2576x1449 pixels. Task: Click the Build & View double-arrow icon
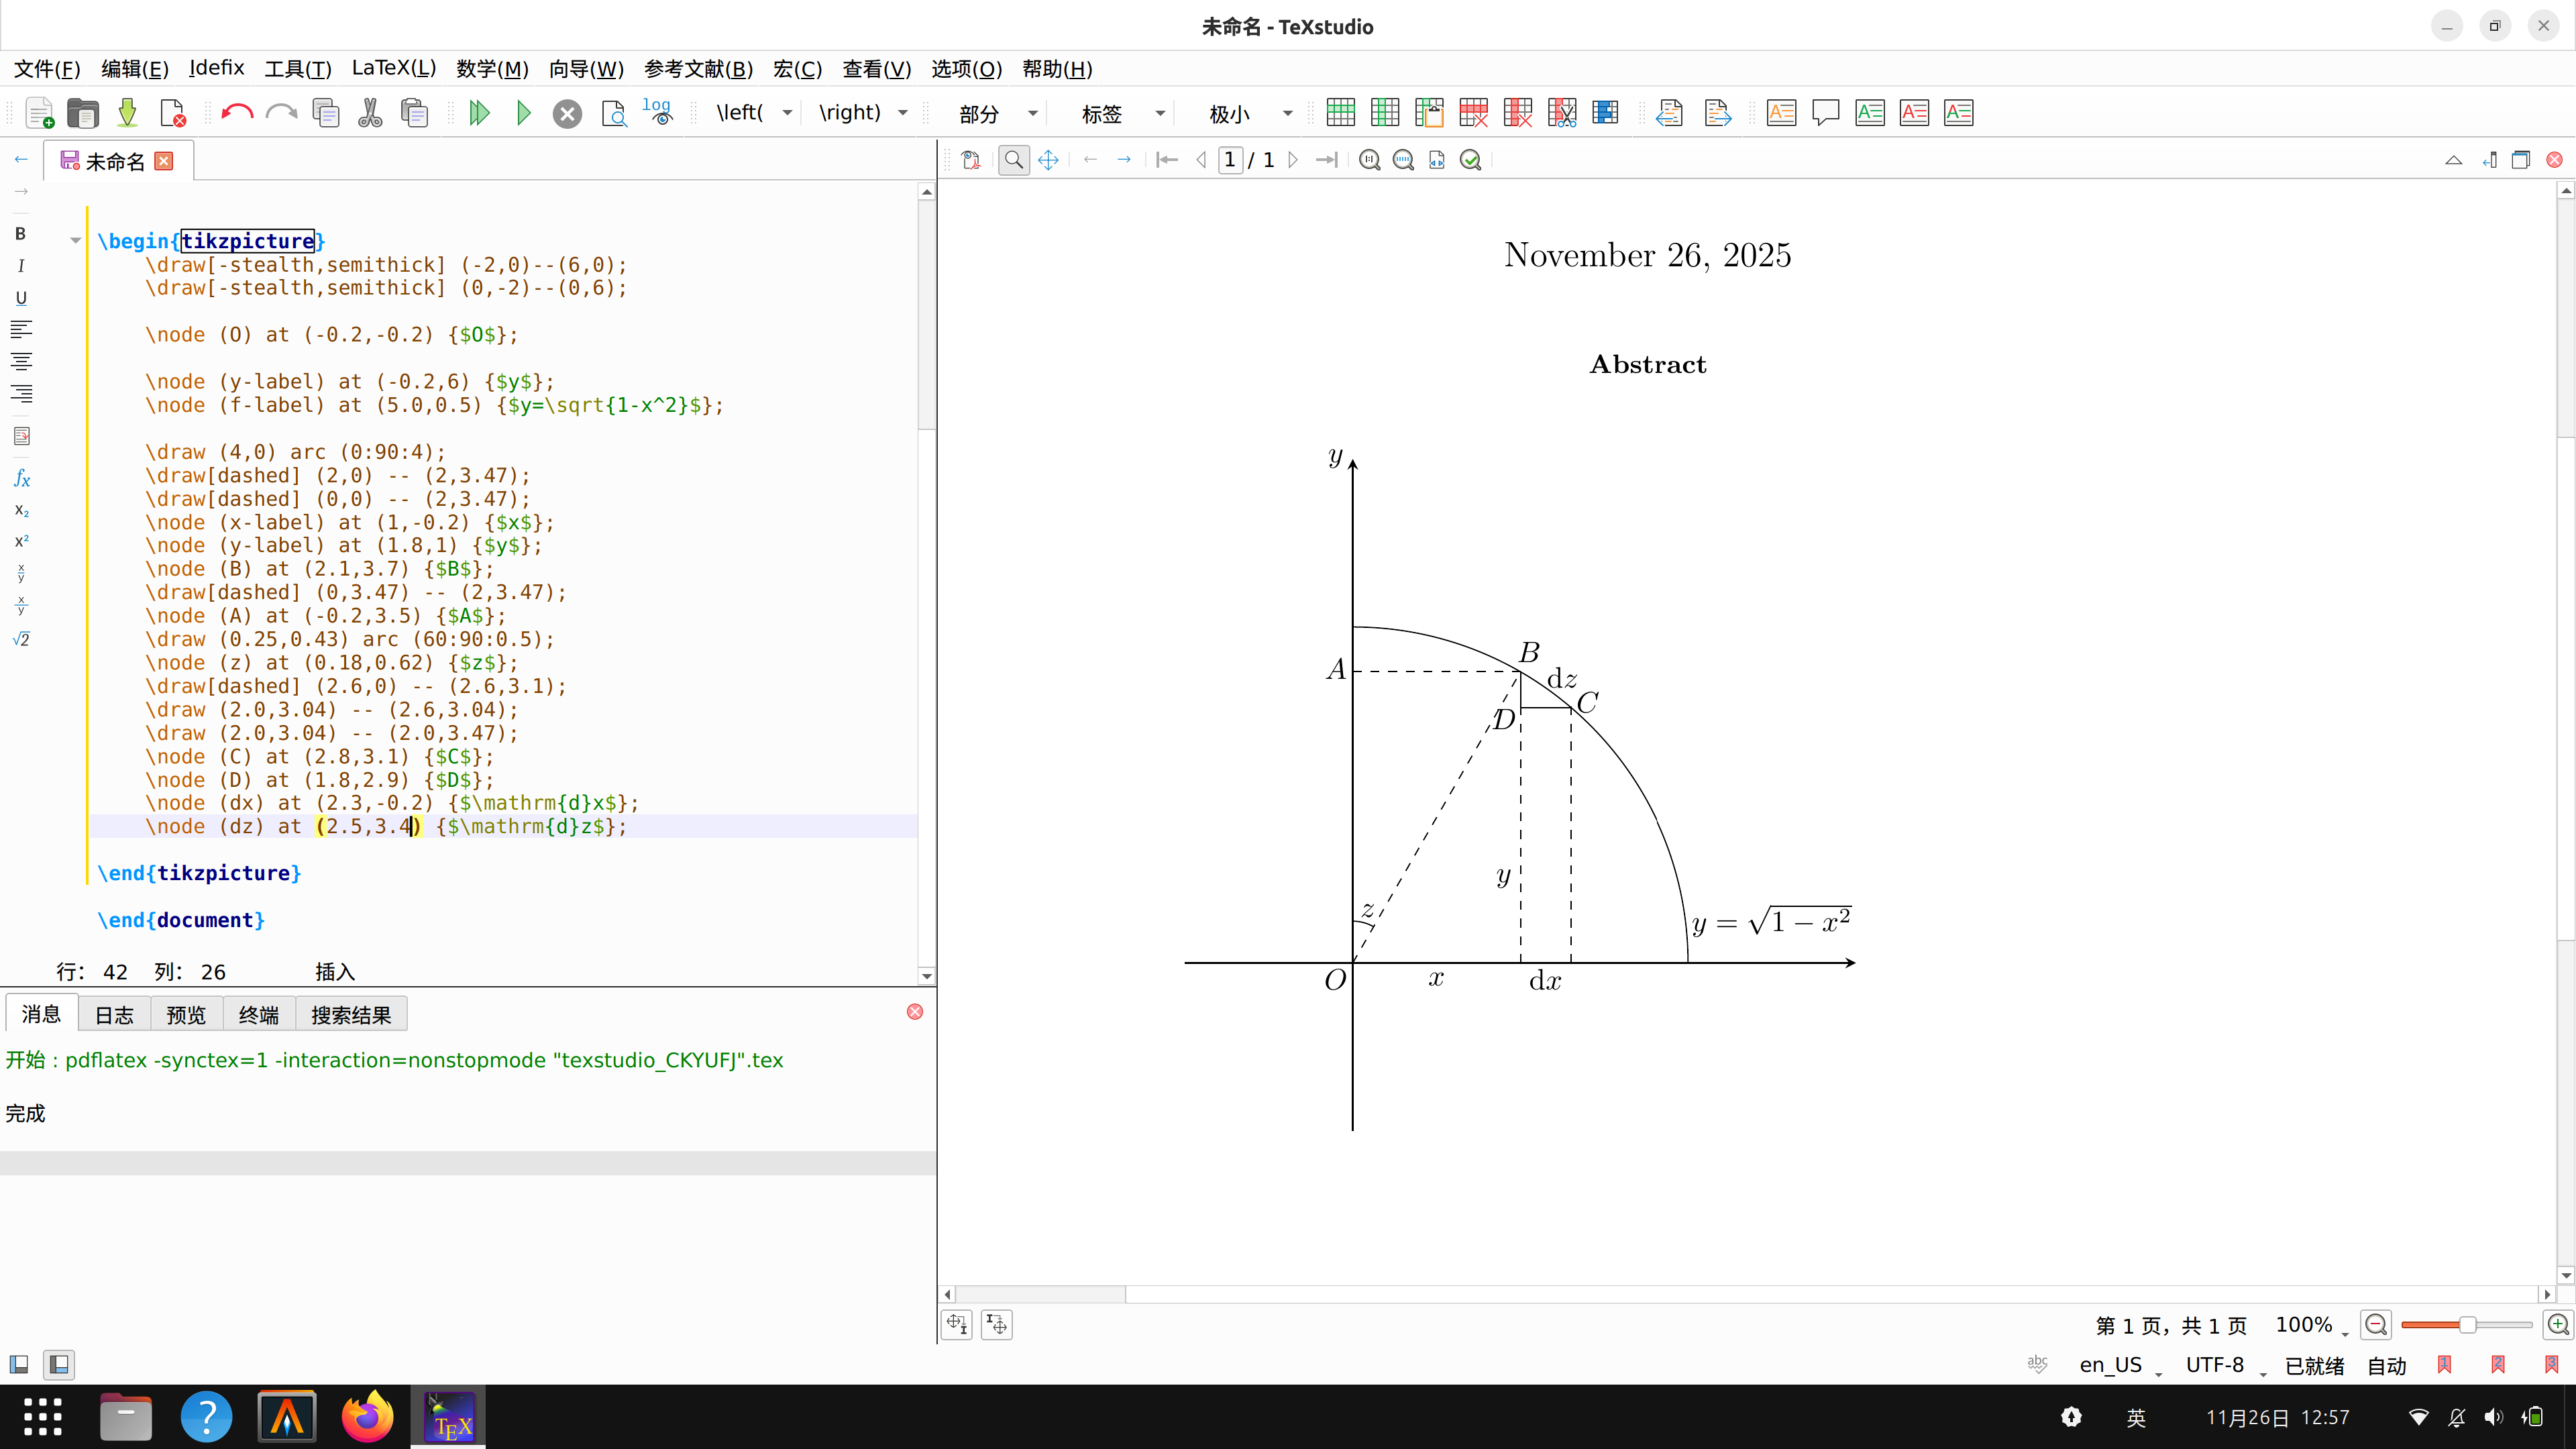click(x=479, y=113)
